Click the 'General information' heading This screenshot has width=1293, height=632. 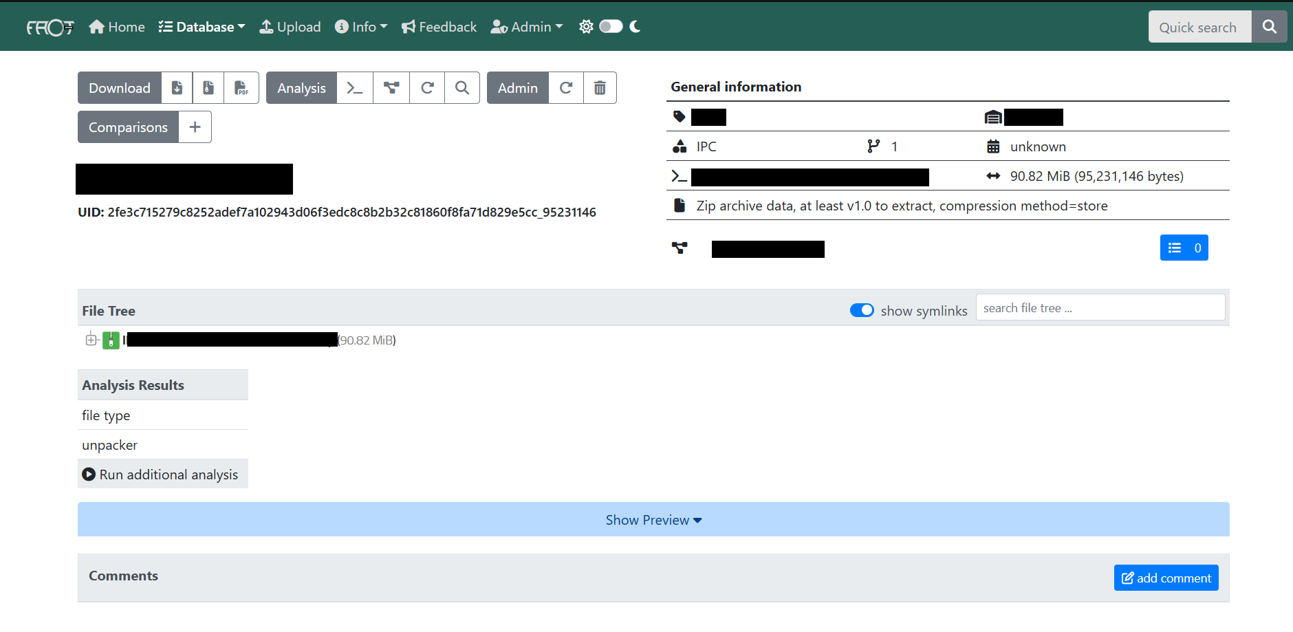point(736,87)
